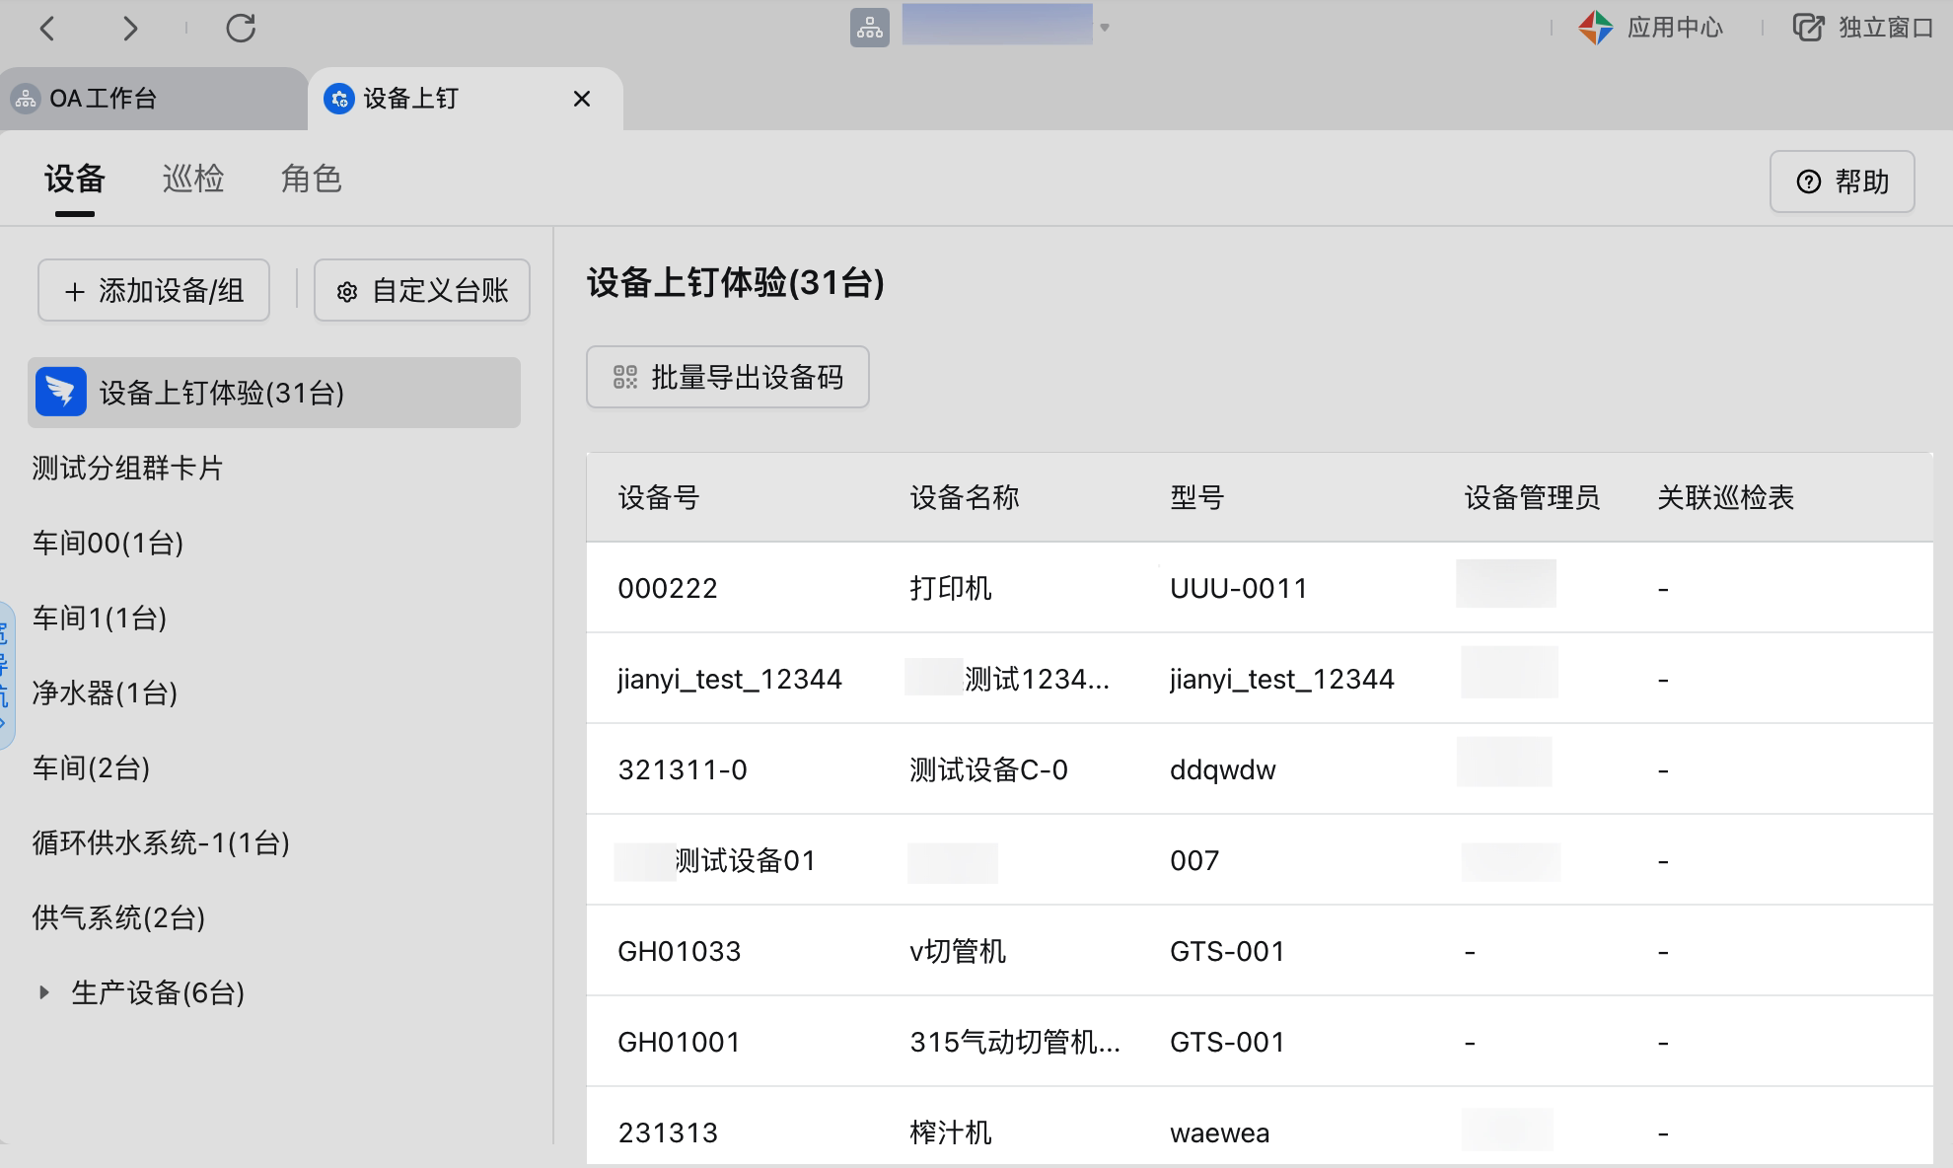
Task: Expand the 生产设备(6台) tree group
Action: 43,992
